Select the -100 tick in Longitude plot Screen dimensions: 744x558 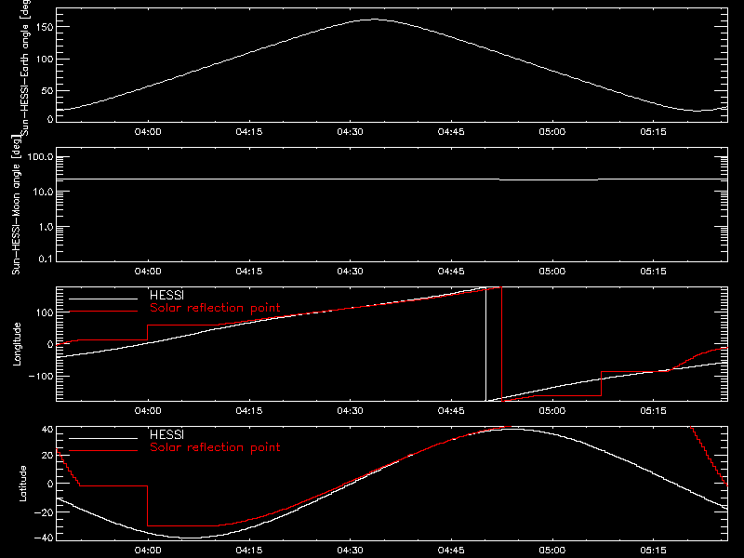click(x=41, y=377)
